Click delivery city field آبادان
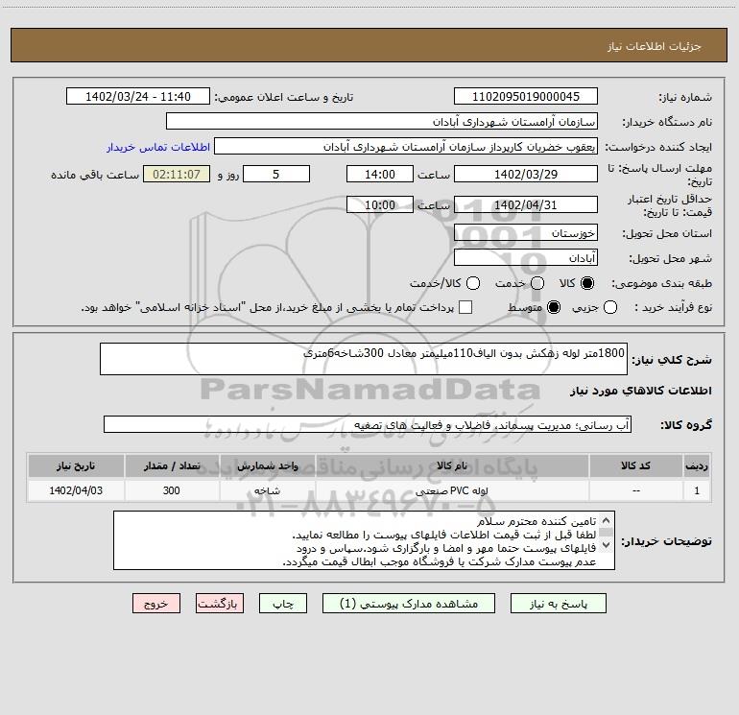Viewport: 739px width, 715px height. coord(526,257)
